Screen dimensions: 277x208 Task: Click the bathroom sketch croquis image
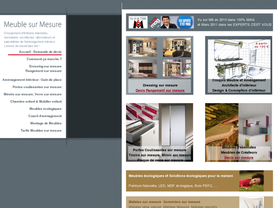(239, 59)
